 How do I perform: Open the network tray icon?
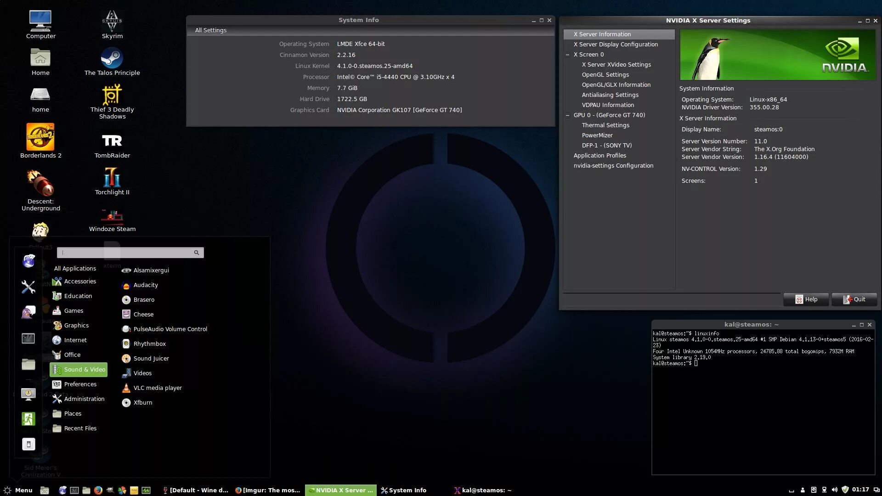click(x=824, y=490)
